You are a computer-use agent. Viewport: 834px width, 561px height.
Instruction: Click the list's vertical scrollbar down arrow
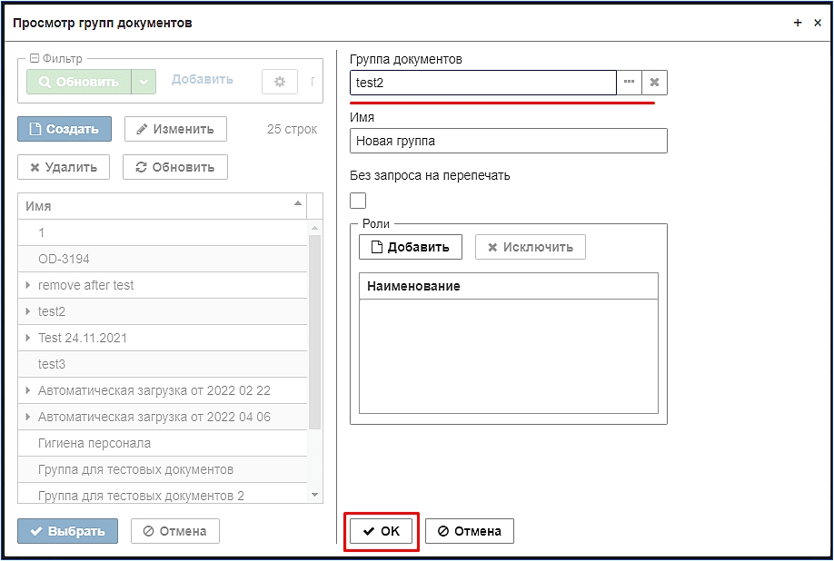click(314, 495)
